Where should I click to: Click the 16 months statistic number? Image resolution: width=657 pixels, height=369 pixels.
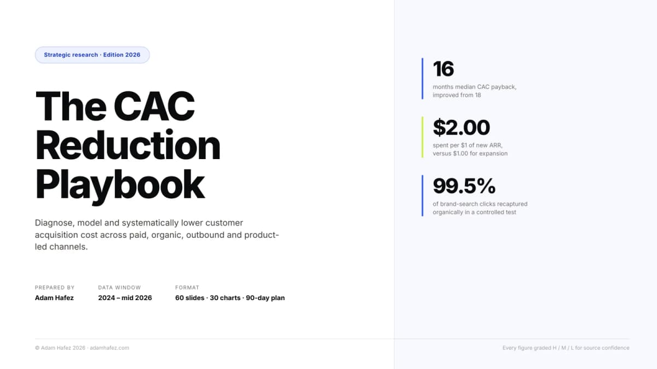(x=443, y=69)
